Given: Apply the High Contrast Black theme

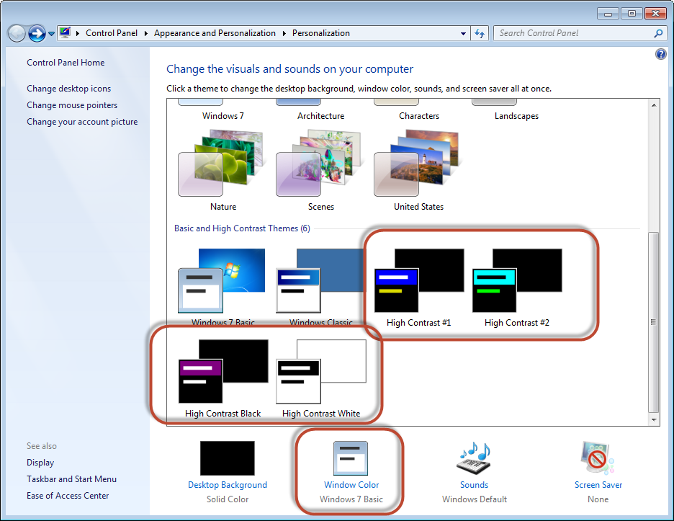Looking at the screenshot, I should coord(223,371).
